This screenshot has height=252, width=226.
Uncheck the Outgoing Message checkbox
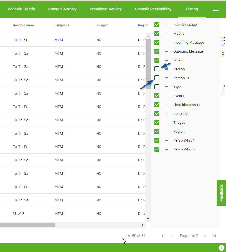(x=157, y=51)
